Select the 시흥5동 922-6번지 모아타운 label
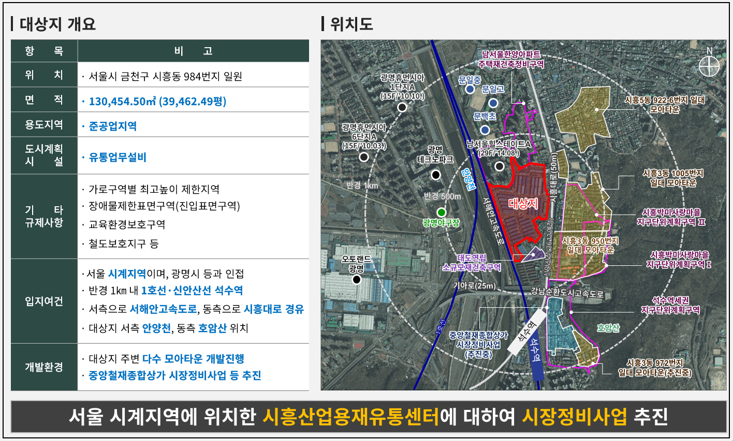 pyautogui.click(x=665, y=105)
